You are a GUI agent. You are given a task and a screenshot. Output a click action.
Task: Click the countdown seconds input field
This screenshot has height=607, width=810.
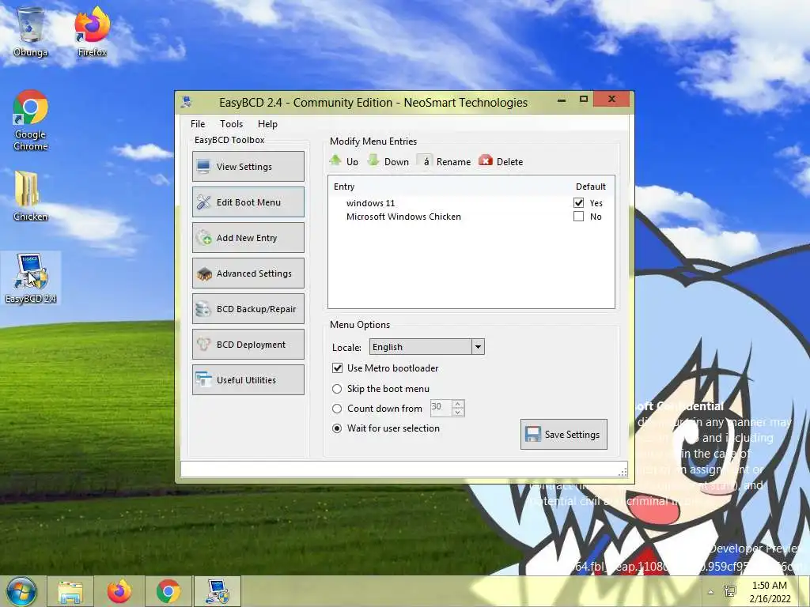(x=441, y=408)
